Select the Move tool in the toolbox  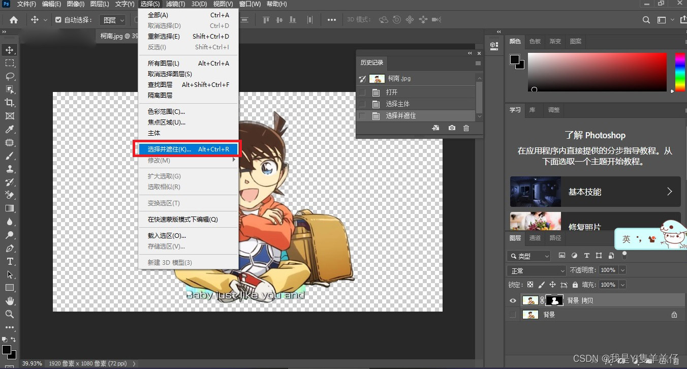pos(10,50)
